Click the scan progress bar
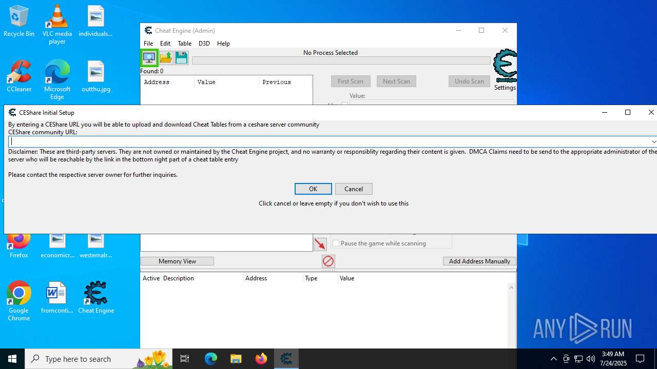This screenshot has height=369, width=657. (341, 60)
